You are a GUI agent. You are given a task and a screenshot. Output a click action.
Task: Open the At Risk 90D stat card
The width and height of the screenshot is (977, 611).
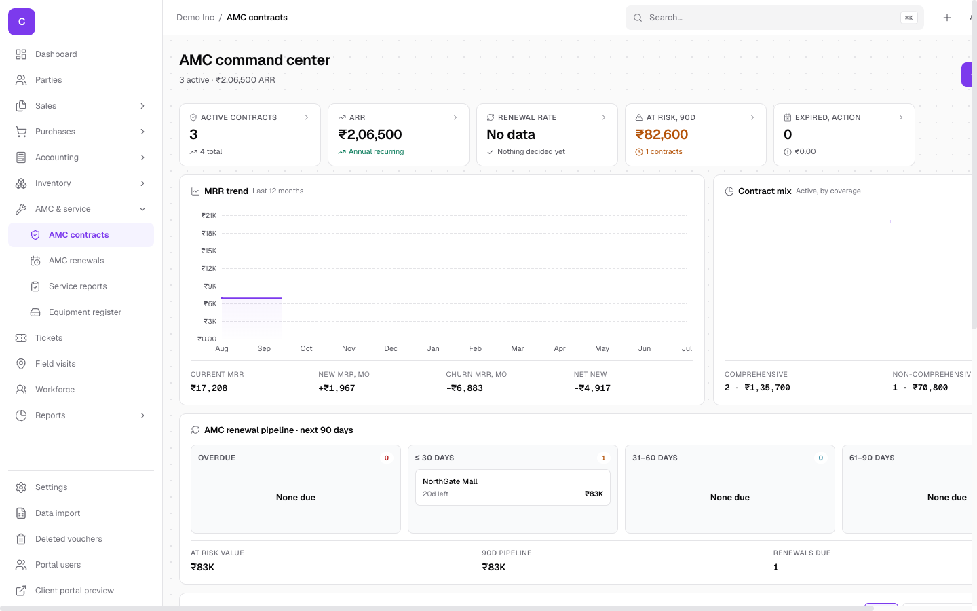point(695,134)
